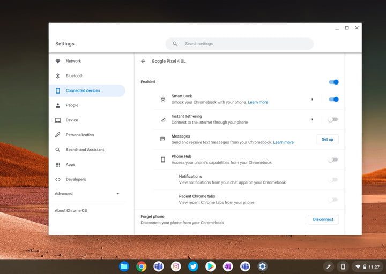Go to Search and Assistant settings
The image size is (386, 274).
click(x=87, y=150)
